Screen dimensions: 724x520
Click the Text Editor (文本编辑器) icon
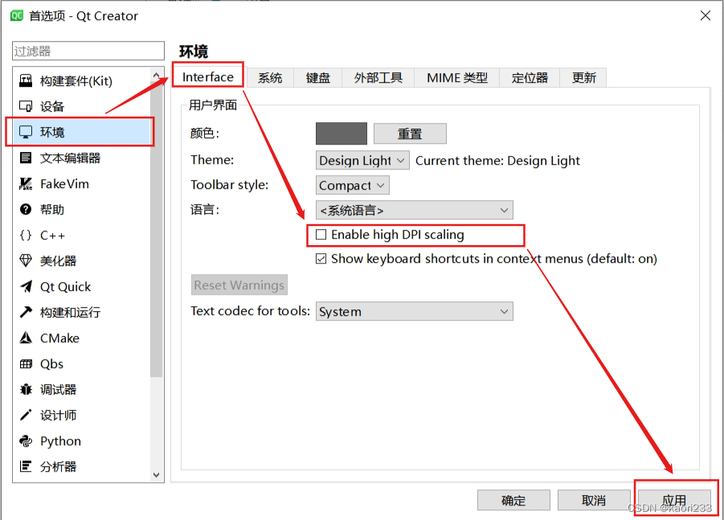(26, 158)
